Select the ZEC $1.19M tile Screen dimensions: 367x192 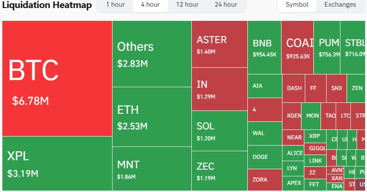(219, 170)
